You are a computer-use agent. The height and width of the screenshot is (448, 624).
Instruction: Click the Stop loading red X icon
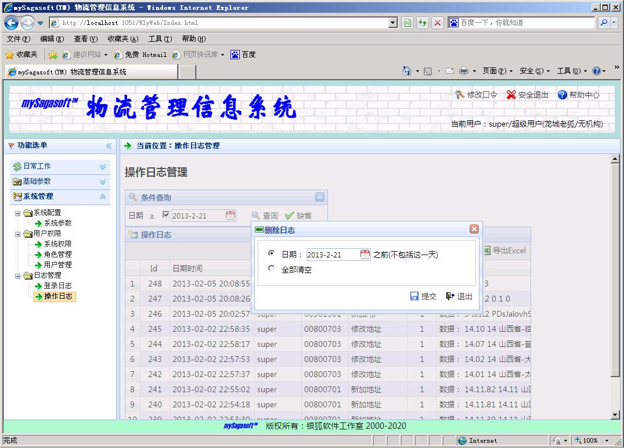pyautogui.click(x=437, y=23)
